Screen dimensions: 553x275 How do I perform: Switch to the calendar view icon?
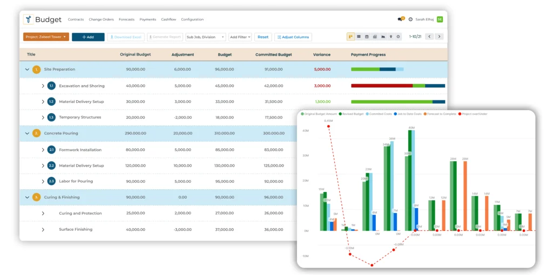[367, 37]
